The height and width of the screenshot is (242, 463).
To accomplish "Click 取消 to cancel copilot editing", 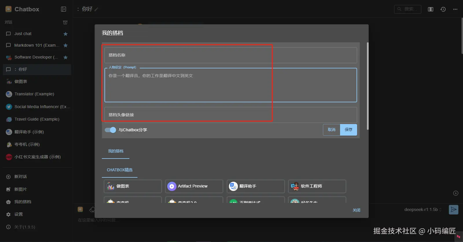I will pos(332,130).
